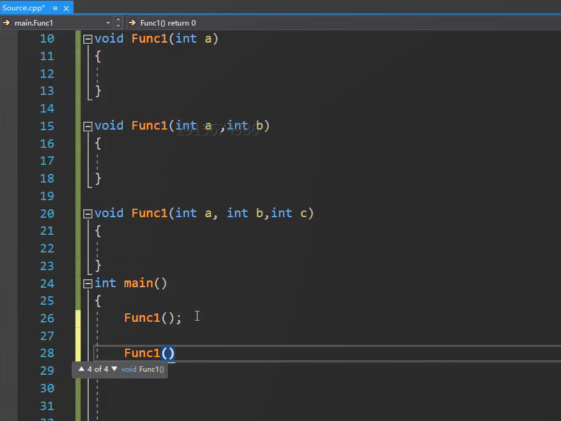Collapse the int main() function block
Screen dimensions: 561x421
click(88, 284)
